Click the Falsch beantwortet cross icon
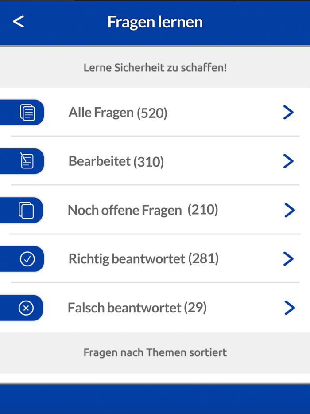Image resolution: width=310 pixels, height=414 pixels. pos(27,308)
